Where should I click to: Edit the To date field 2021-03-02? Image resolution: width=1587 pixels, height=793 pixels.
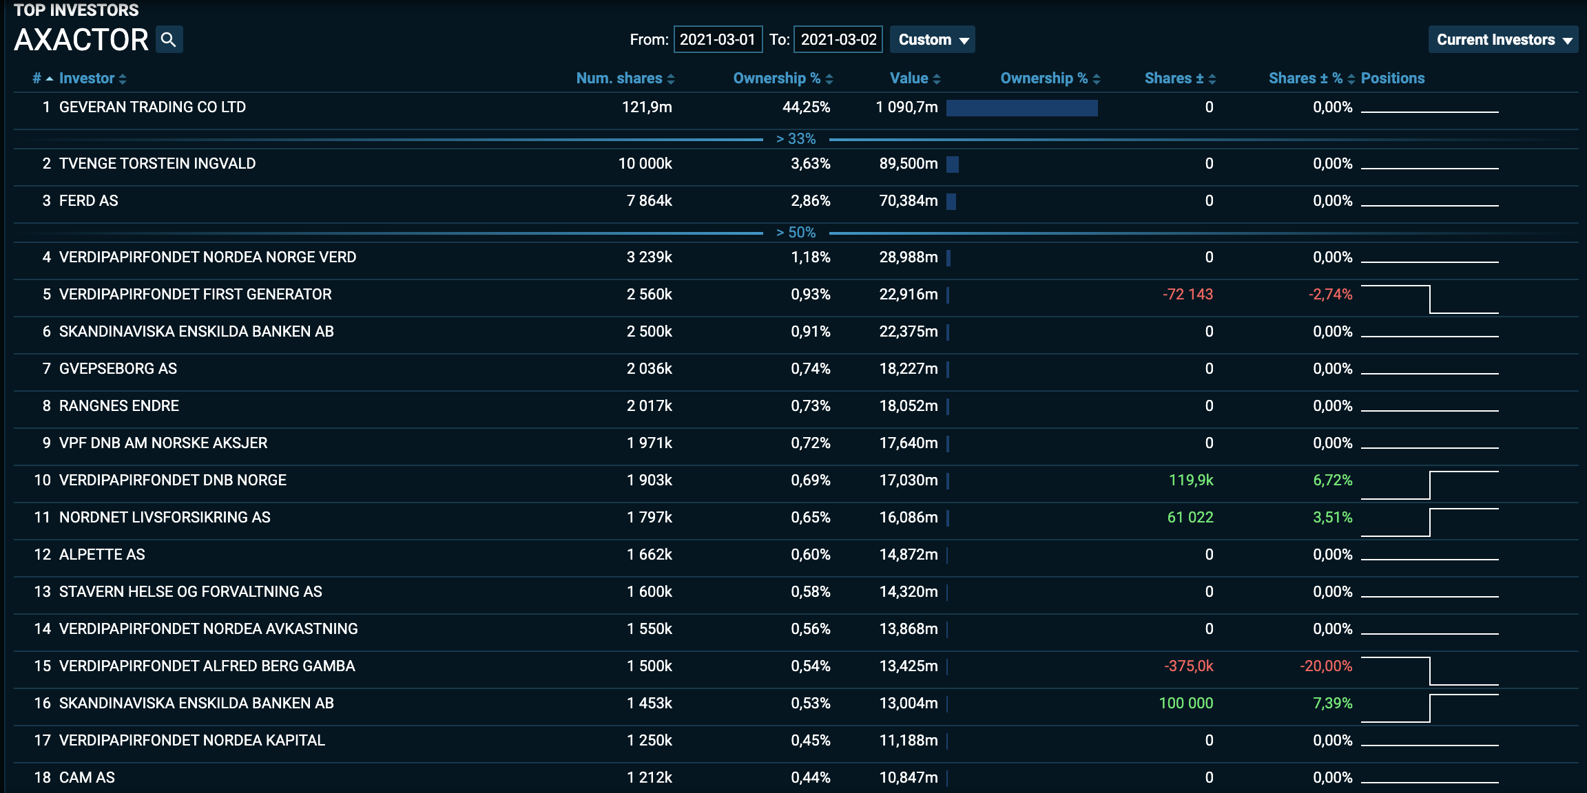(x=838, y=39)
